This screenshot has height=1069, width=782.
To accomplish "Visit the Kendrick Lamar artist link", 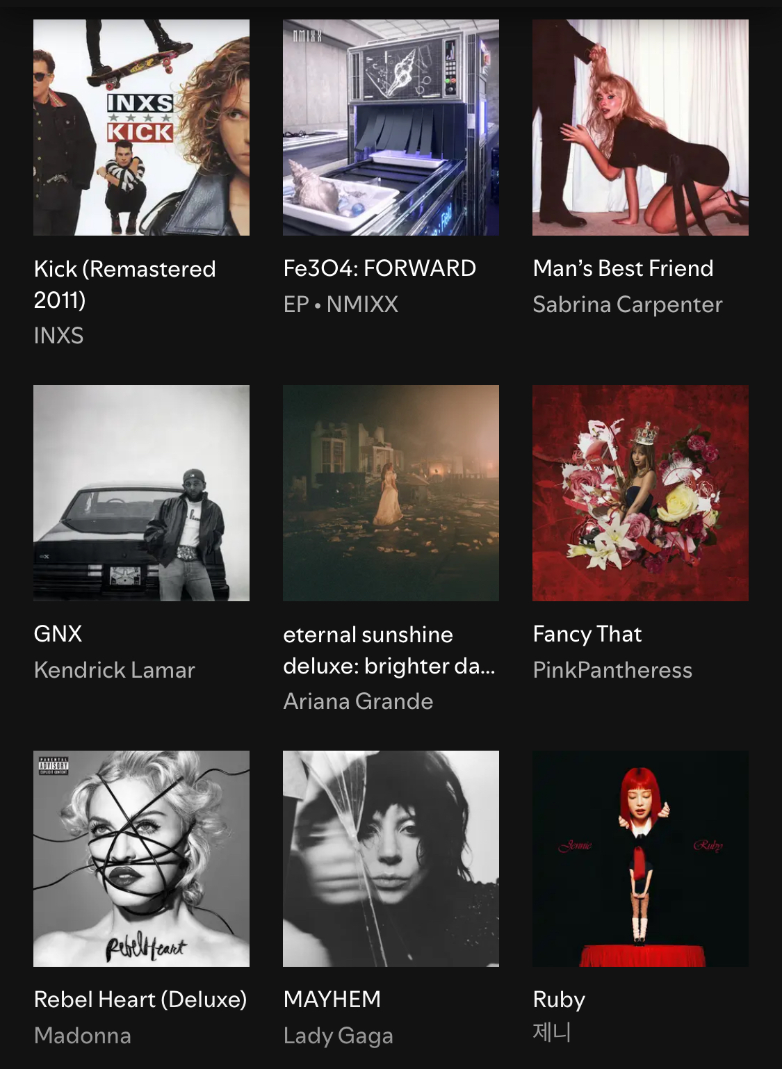I will tap(115, 670).
